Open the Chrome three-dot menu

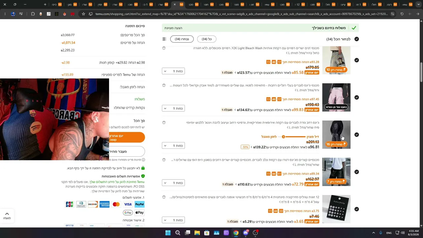tap(5, 14)
